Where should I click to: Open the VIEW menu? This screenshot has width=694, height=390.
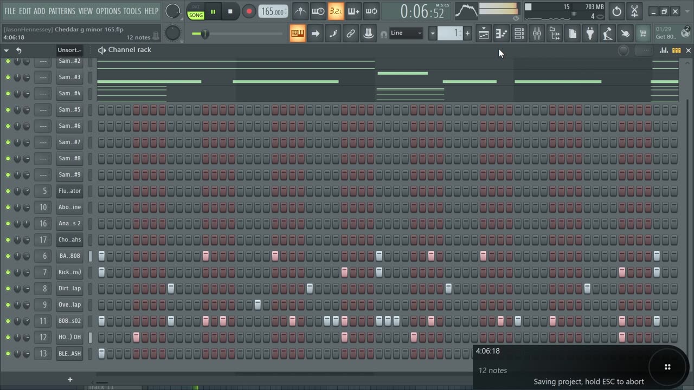pyautogui.click(x=86, y=11)
